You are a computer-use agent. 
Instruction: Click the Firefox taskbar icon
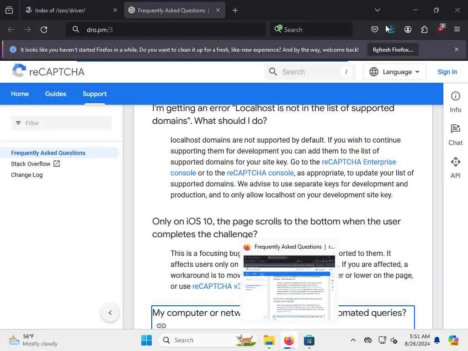click(x=289, y=340)
